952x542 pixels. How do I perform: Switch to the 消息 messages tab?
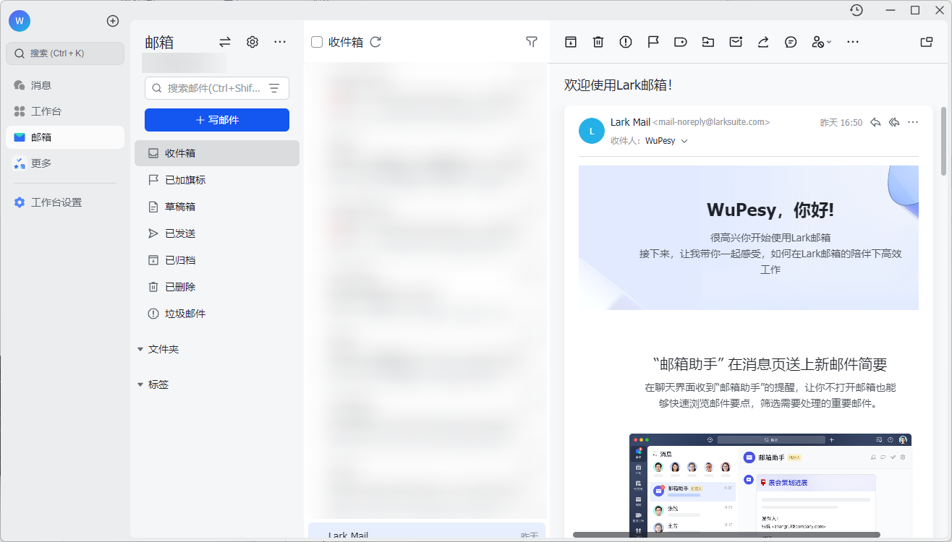[41, 85]
